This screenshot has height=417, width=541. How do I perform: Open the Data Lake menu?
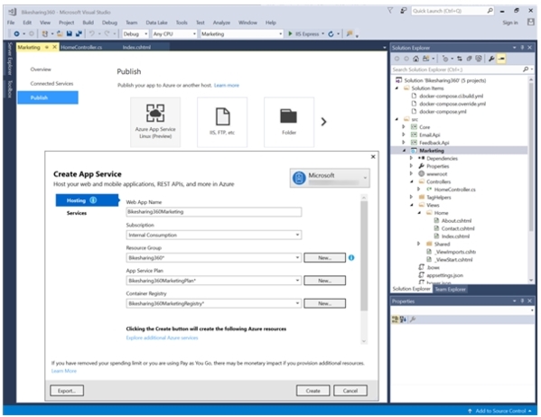point(156,23)
